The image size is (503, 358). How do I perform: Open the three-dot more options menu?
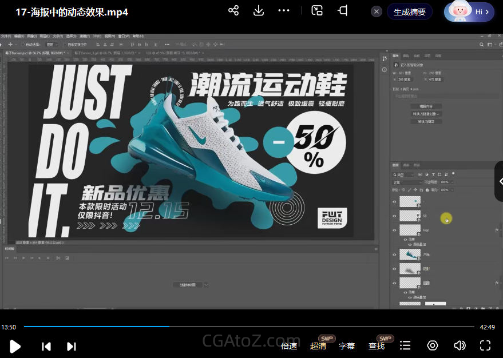pyautogui.click(x=284, y=11)
